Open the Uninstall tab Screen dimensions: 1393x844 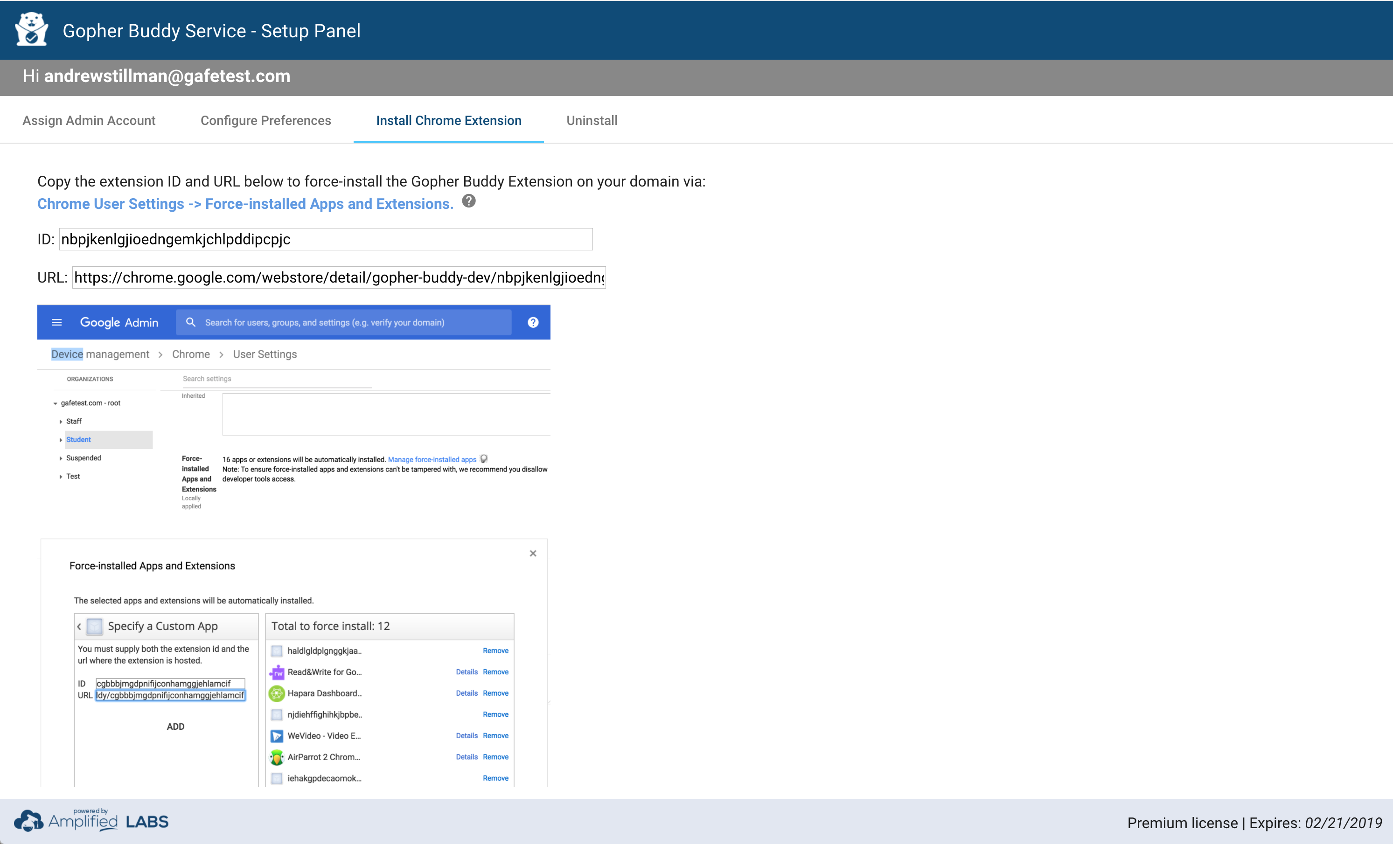click(592, 120)
